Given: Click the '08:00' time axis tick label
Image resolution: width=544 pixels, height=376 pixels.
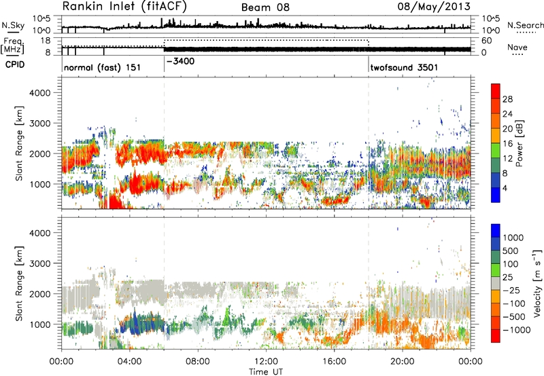Looking at the screenshot, I should (198, 362).
